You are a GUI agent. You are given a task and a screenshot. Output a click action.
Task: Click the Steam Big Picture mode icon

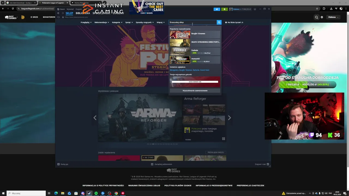255,9
